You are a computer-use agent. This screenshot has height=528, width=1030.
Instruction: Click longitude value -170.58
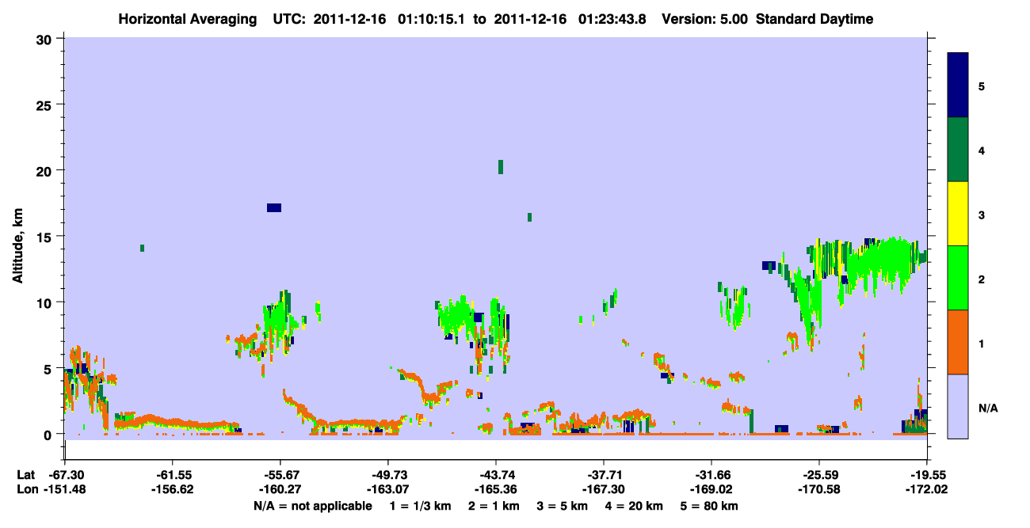(x=818, y=490)
